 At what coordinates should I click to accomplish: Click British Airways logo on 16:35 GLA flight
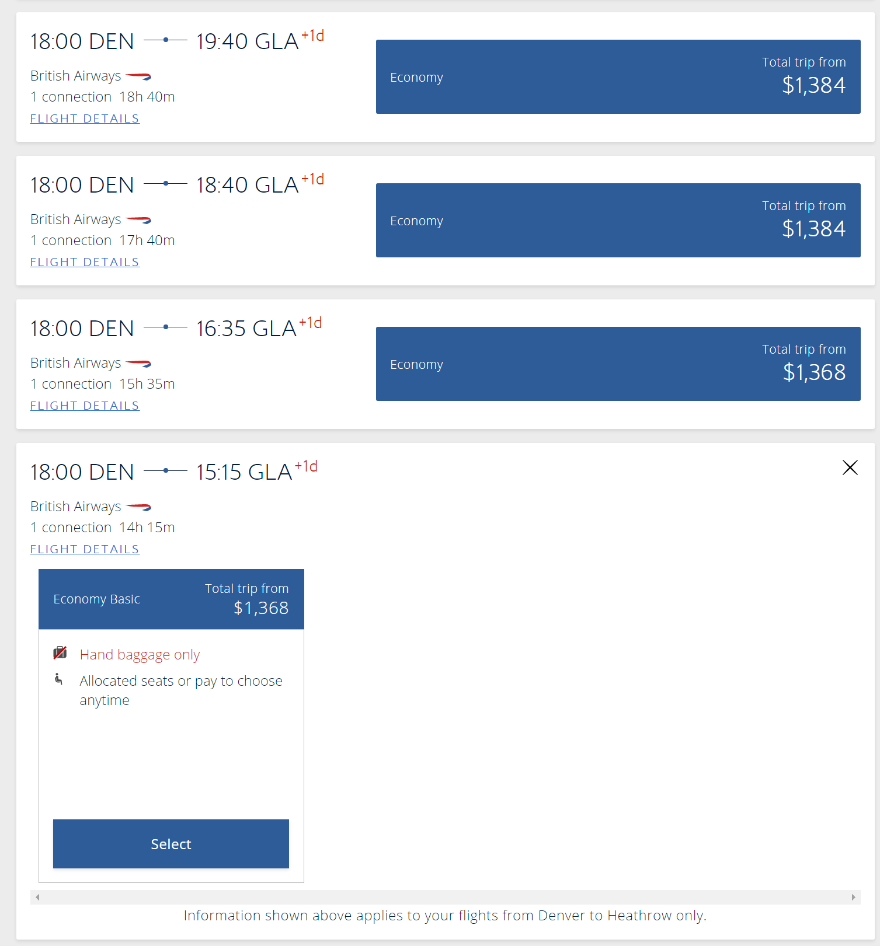pyautogui.click(x=138, y=363)
